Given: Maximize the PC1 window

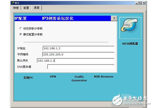Looking at the screenshot, I should (140, 3).
